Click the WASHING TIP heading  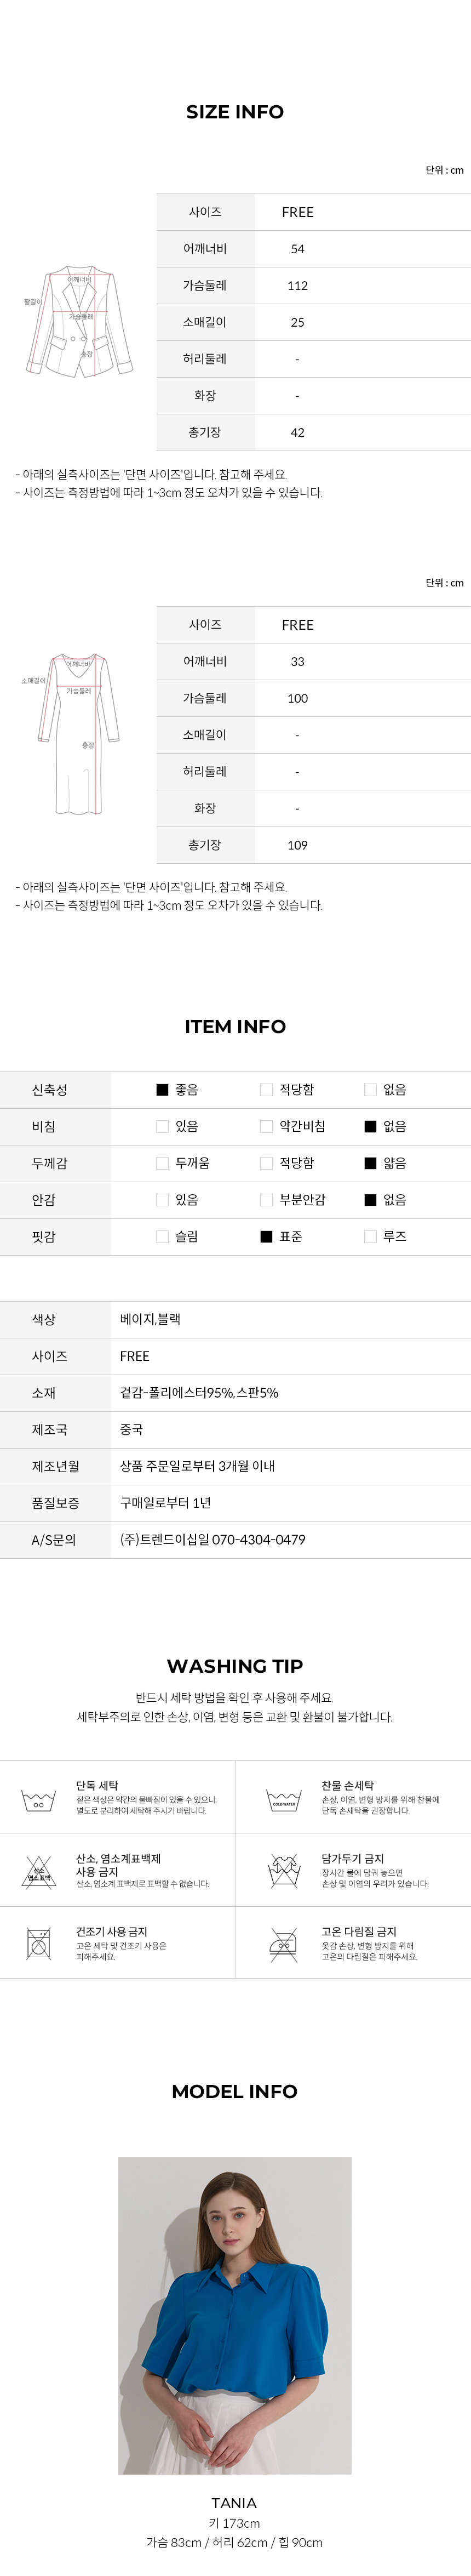click(x=235, y=1665)
